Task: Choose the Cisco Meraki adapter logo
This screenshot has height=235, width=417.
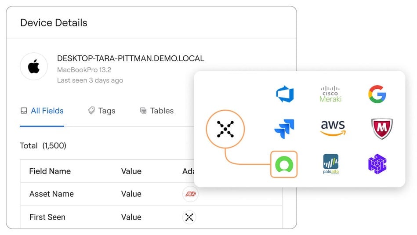Action: tap(330, 94)
